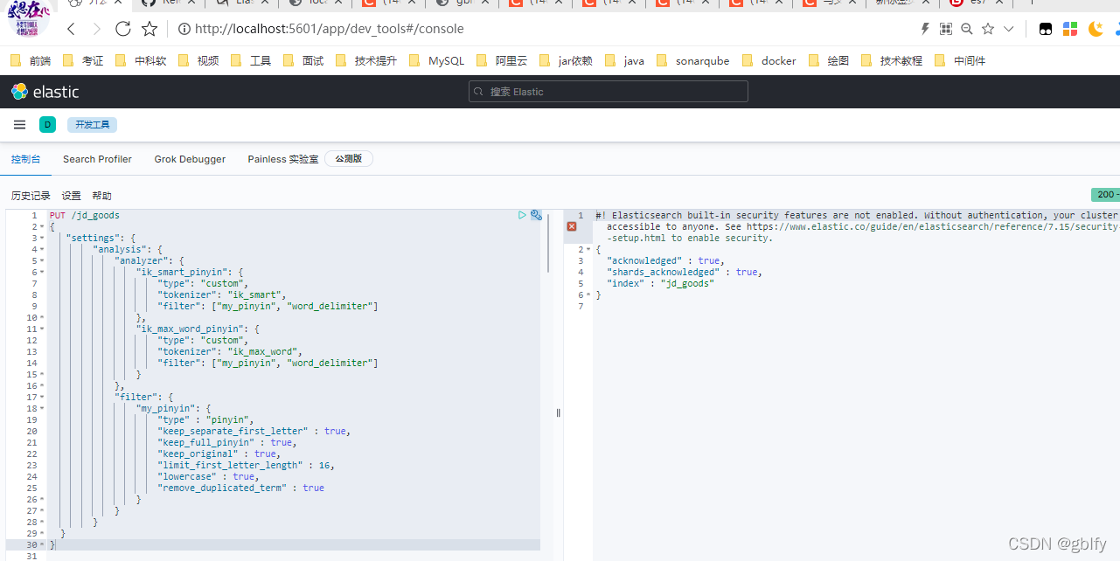Collapse the analysis block at line 4
The height and width of the screenshot is (561, 1120).
pos(42,249)
